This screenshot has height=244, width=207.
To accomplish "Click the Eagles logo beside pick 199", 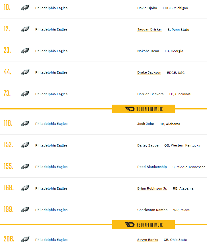I will [25, 210].
